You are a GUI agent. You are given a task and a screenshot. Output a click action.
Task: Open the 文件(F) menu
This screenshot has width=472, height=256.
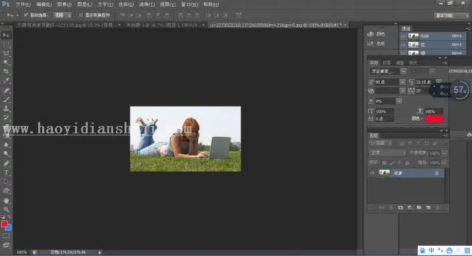click(23, 5)
